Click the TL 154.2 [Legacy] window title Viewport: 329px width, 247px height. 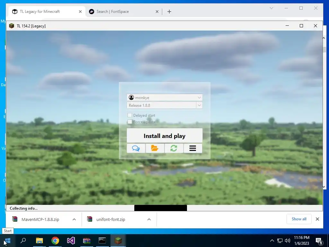pyautogui.click(x=31, y=26)
